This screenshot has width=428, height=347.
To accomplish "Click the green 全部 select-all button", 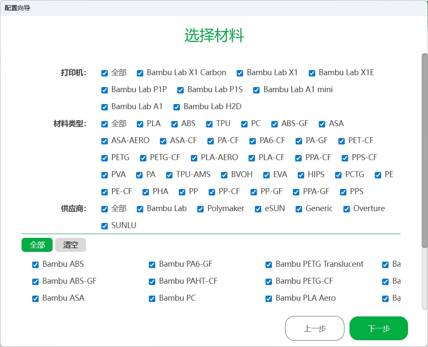I will tap(37, 245).
